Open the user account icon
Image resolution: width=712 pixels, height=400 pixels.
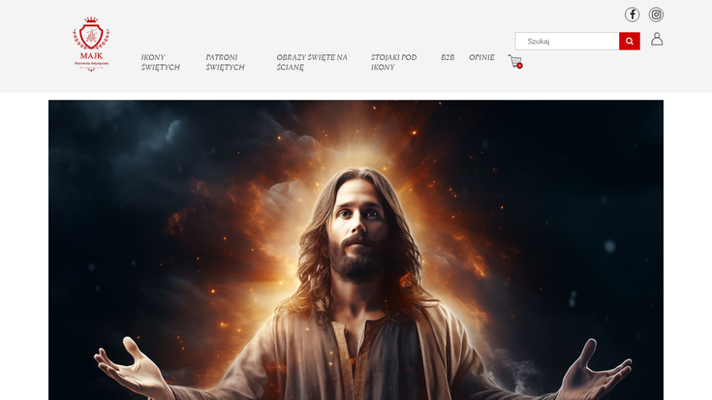(657, 39)
